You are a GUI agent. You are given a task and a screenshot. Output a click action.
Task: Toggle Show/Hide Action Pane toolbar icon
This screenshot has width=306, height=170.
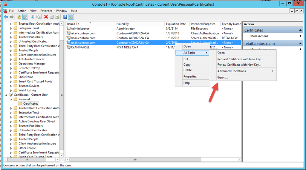click(x=71, y=17)
